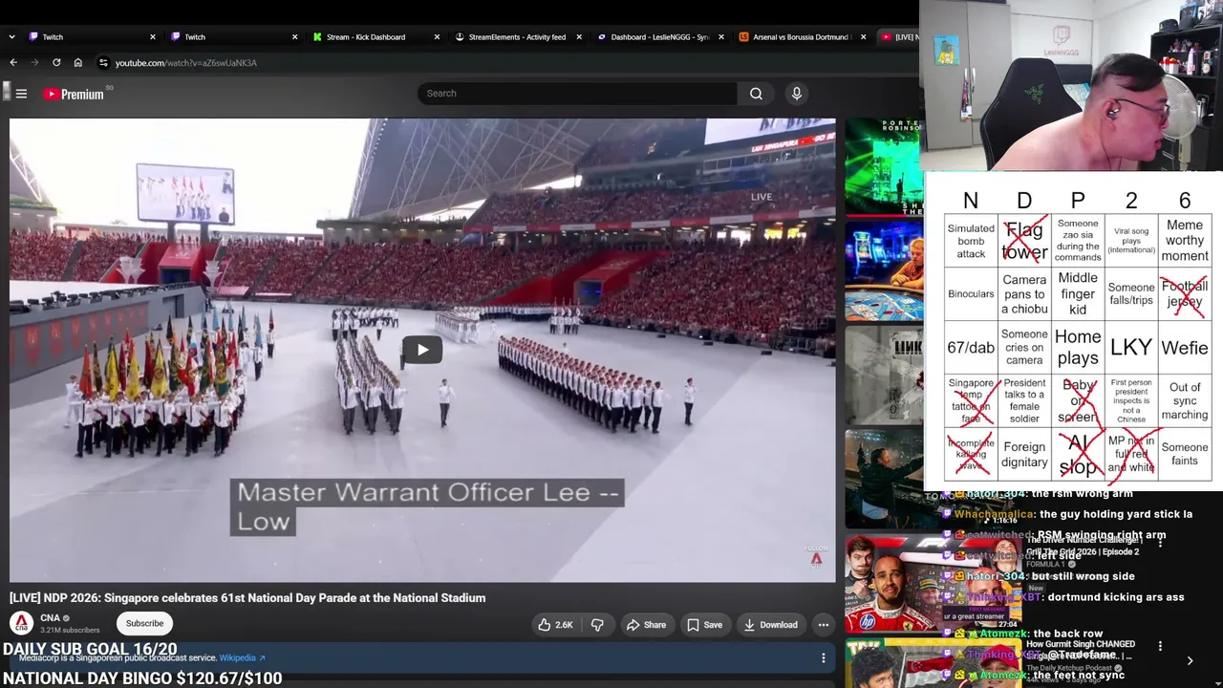Open the YouTube guide hamburger menu
The width and height of the screenshot is (1223, 688).
[21, 94]
